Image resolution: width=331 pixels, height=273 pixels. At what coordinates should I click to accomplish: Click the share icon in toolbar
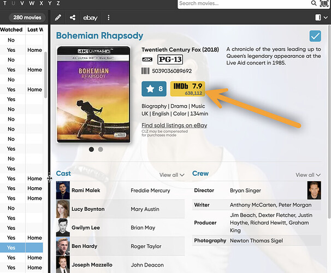73,18
